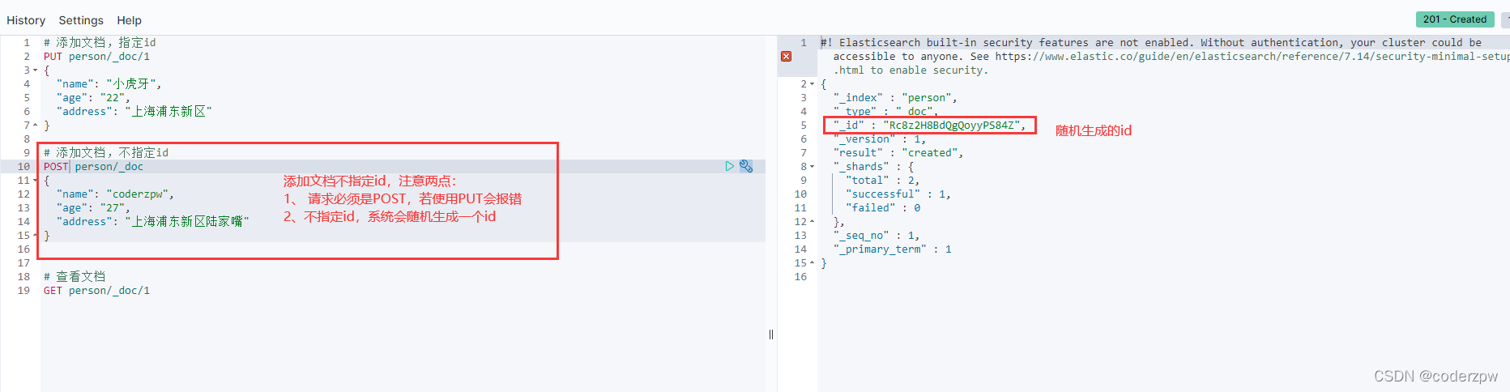Click "_index" : "person" in output

[x=895, y=98]
